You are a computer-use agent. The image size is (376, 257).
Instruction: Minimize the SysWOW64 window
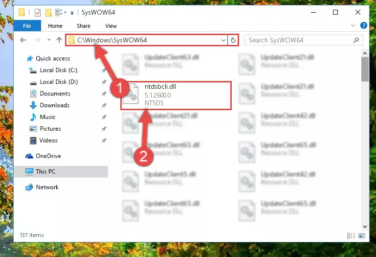[x=313, y=12]
